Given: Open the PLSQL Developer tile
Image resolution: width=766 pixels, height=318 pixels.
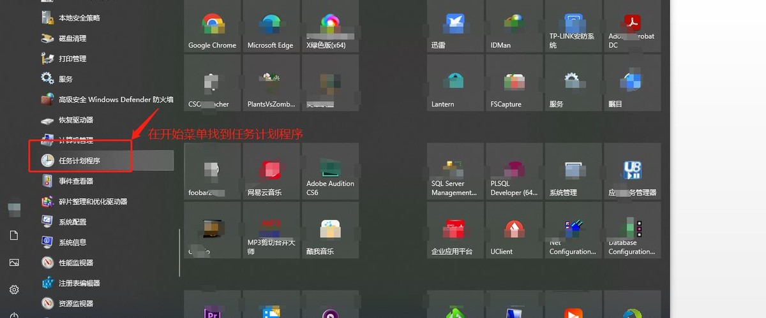Looking at the screenshot, I should [514, 171].
